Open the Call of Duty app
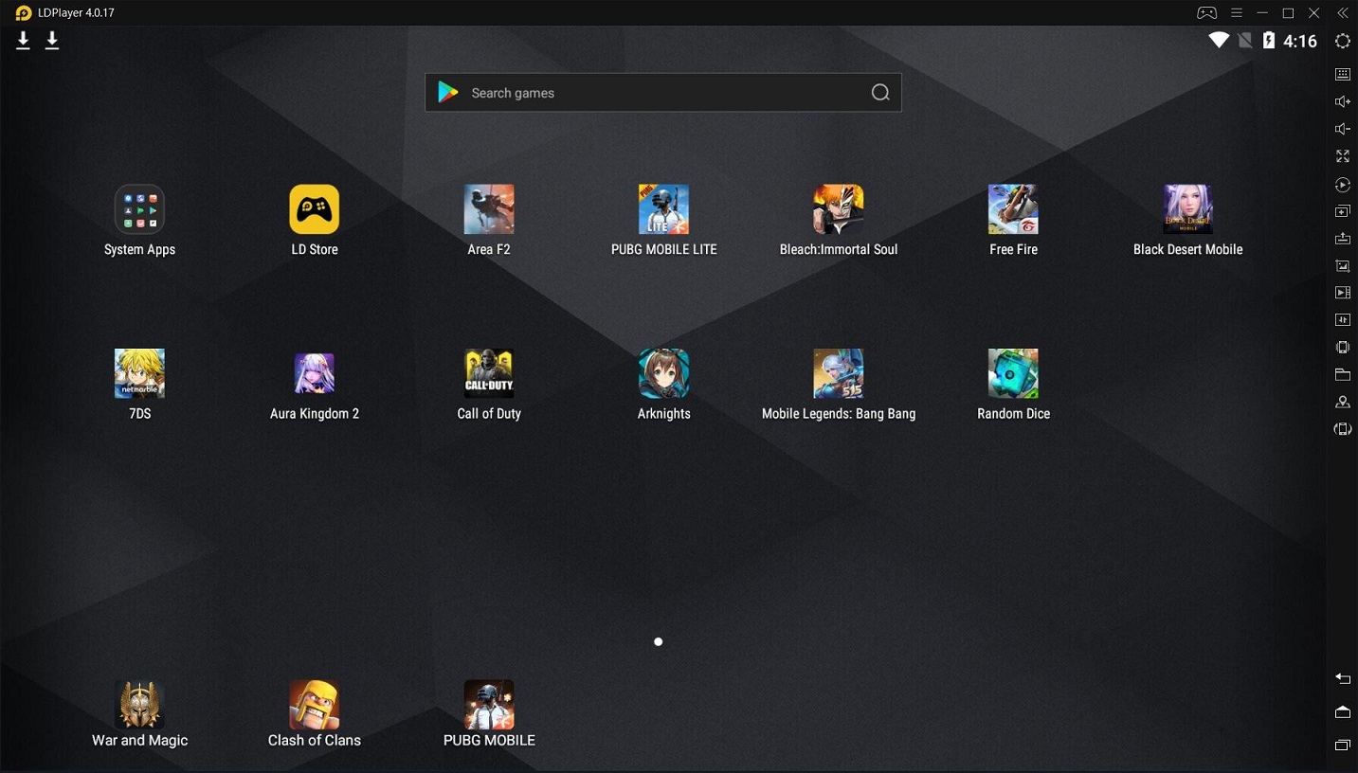The image size is (1358, 773). coord(489,373)
